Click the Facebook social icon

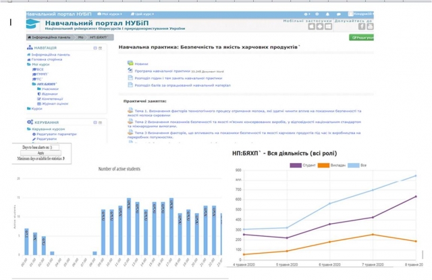coord(361,26)
